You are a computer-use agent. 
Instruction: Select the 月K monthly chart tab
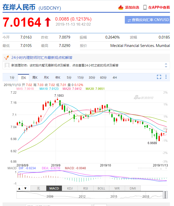[46, 77]
